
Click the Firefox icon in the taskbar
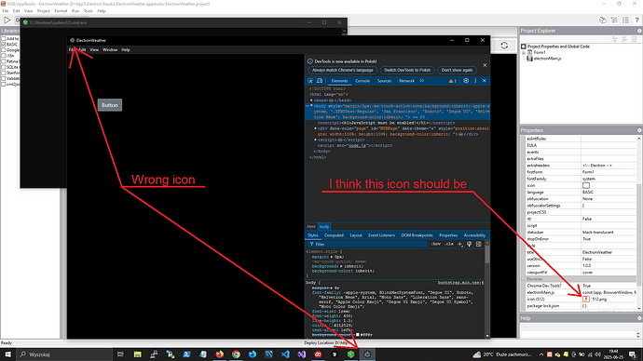tap(220, 354)
